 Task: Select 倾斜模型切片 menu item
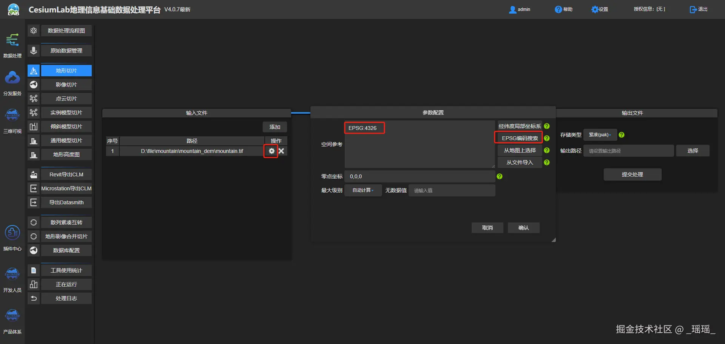click(x=66, y=126)
